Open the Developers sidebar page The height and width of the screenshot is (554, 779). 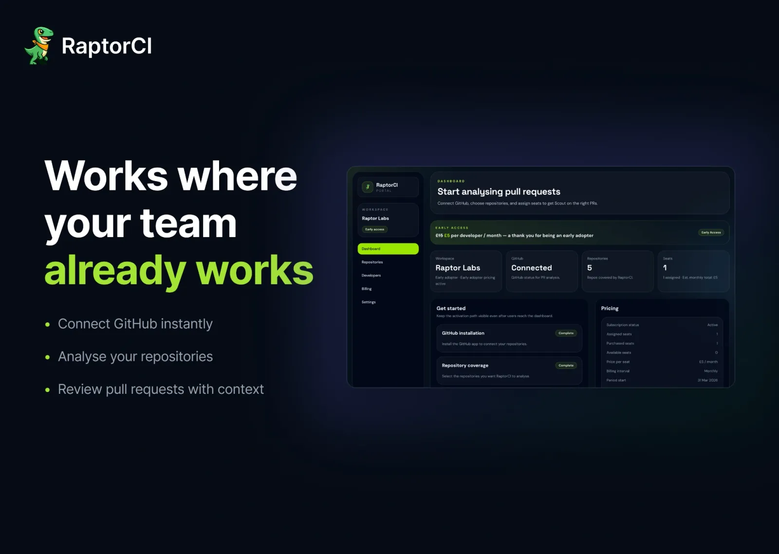371,276
